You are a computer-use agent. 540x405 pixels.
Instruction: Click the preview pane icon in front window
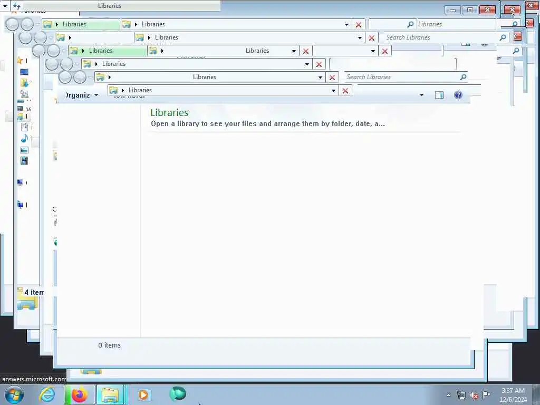(439, 95)
